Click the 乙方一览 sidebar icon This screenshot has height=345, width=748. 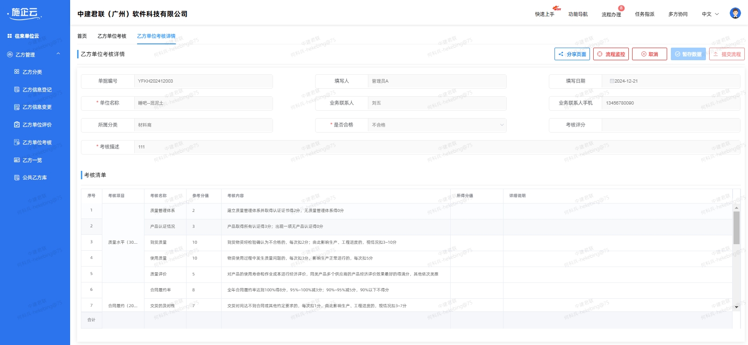(x=17, y=160)
